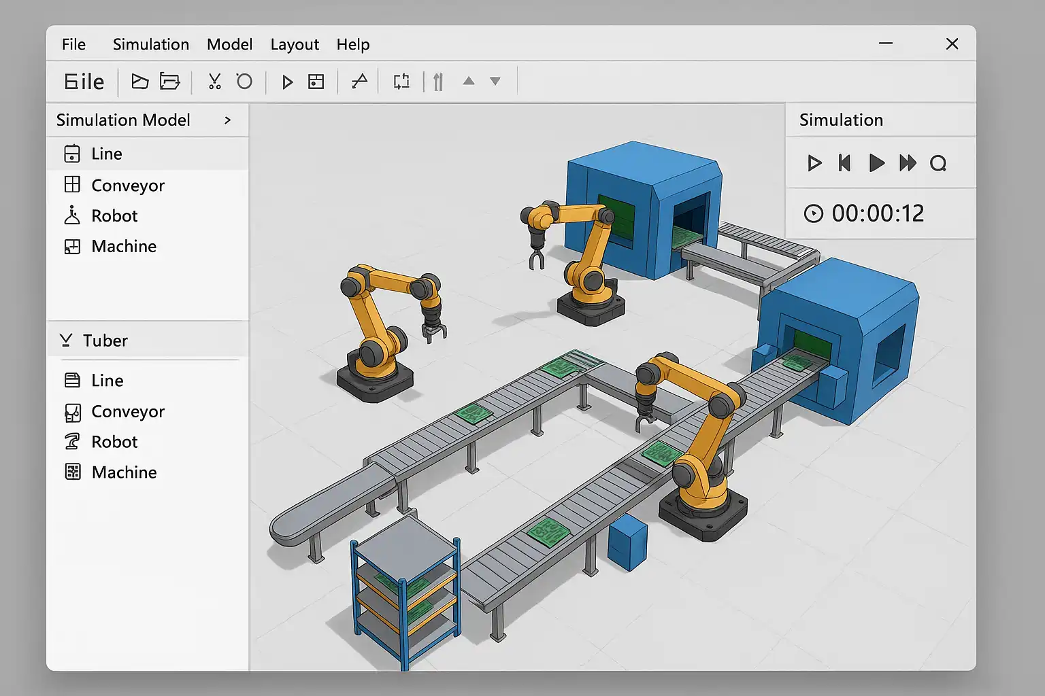
Task: Click the Robot icon under Simulation Model
Action: point(71,215)
